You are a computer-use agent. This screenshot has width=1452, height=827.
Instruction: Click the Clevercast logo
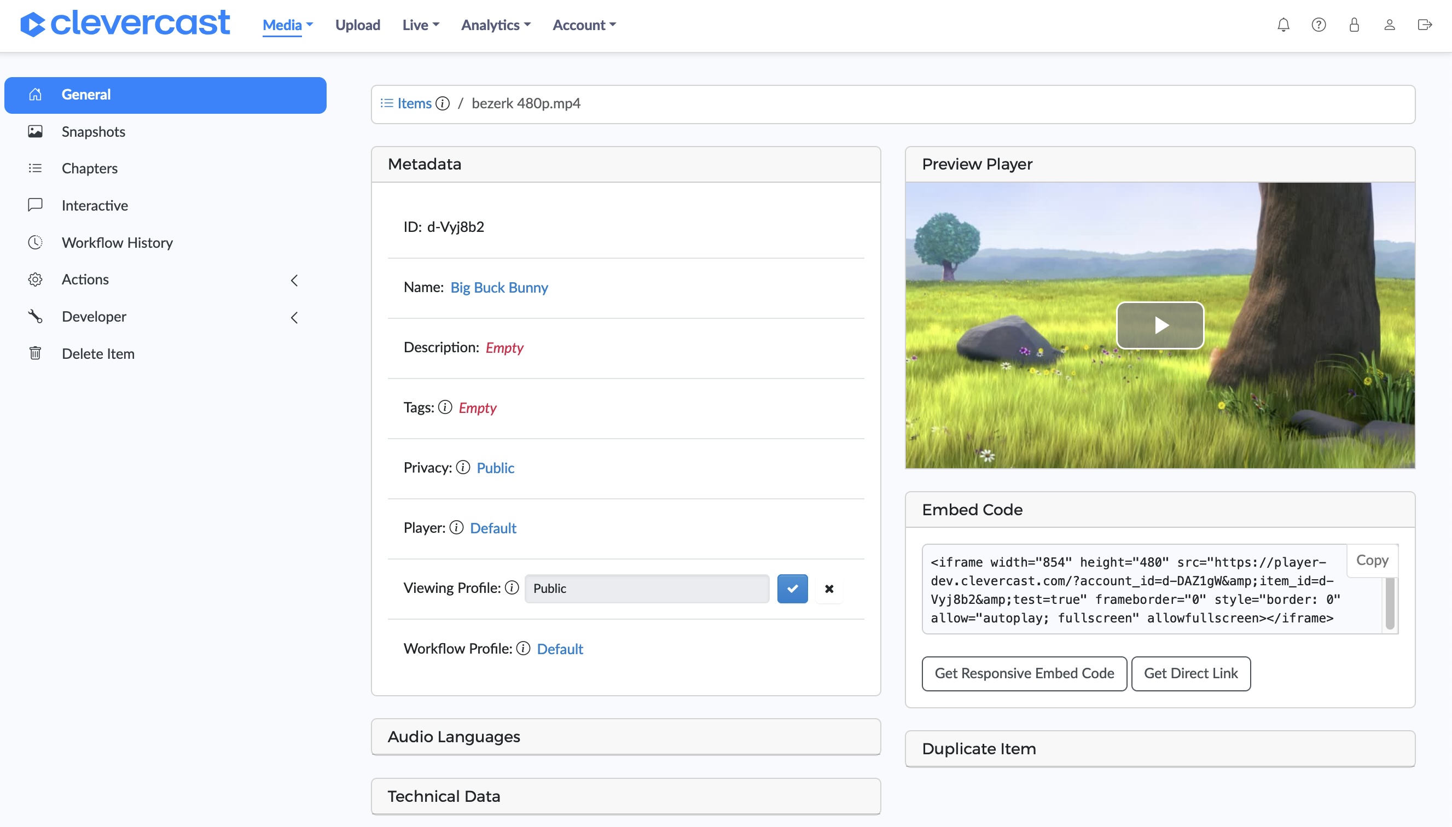(125, 24)
